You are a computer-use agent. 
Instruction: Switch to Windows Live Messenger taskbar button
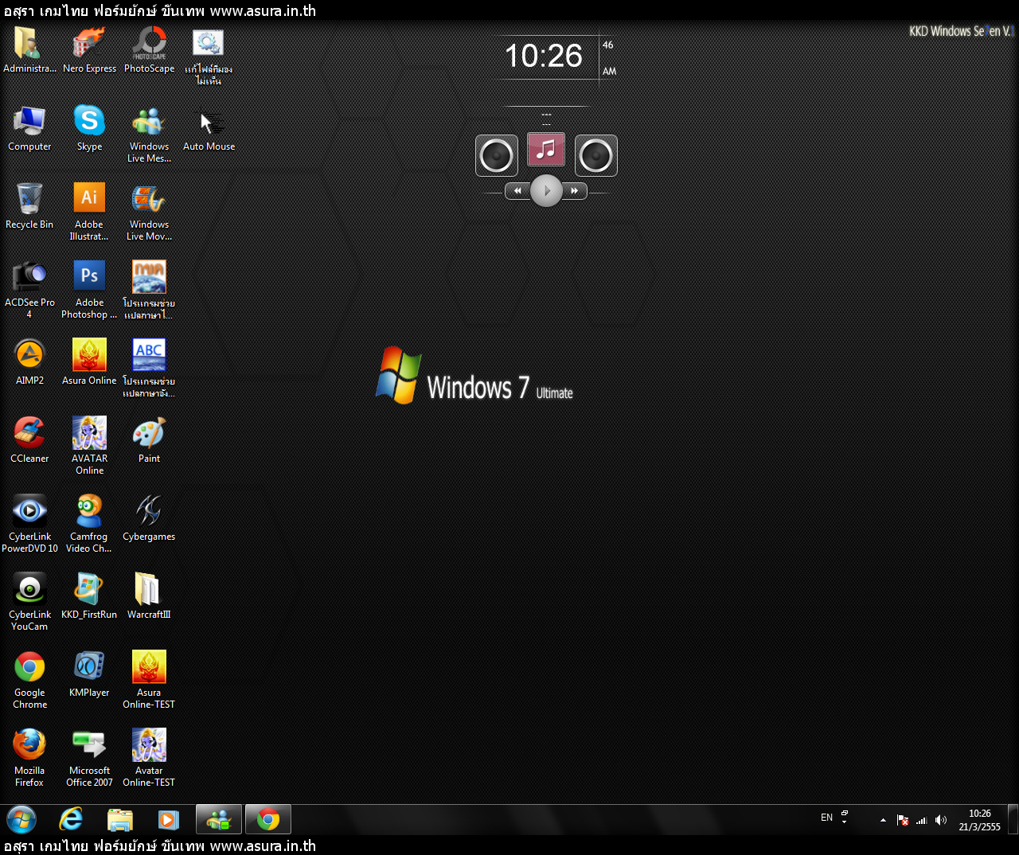click(219, 819)
